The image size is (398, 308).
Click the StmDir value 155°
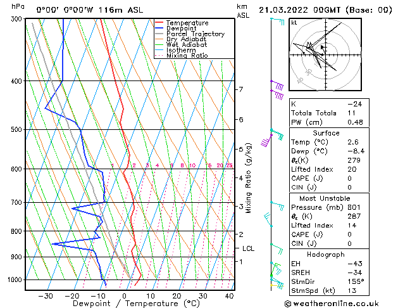tap(356, 281)
